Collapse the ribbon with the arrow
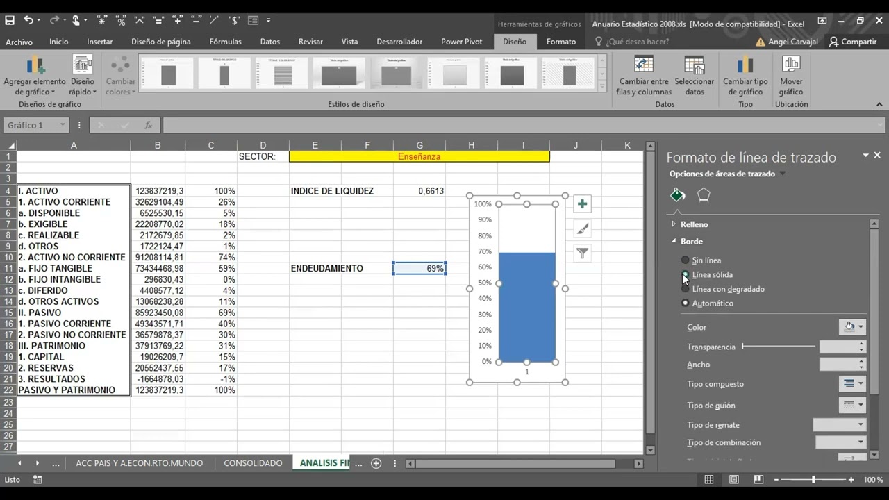The width and height of the screenshot is (889, 500). [879, 105]
